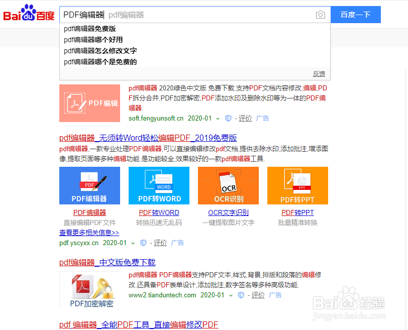Viewport: 408px width, 330px height.
Task: Click PDF转WORD tile image
Action: 159,185
